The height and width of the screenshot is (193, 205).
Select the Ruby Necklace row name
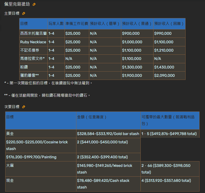(x=33, y=42)
